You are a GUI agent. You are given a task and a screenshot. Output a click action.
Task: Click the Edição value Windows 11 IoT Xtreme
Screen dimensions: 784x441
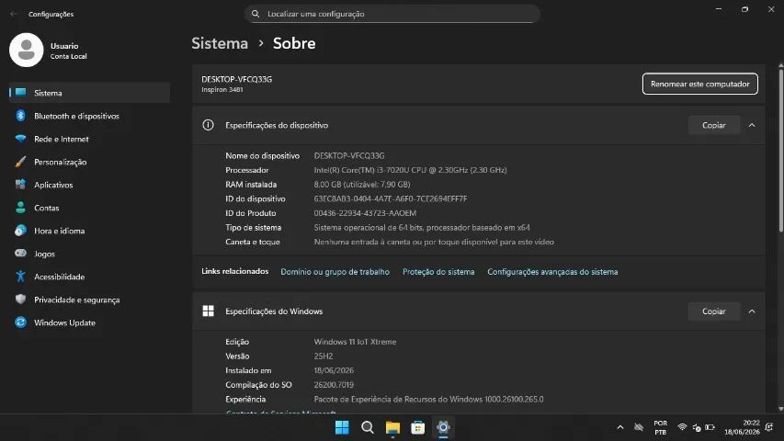tap(355, 342)
